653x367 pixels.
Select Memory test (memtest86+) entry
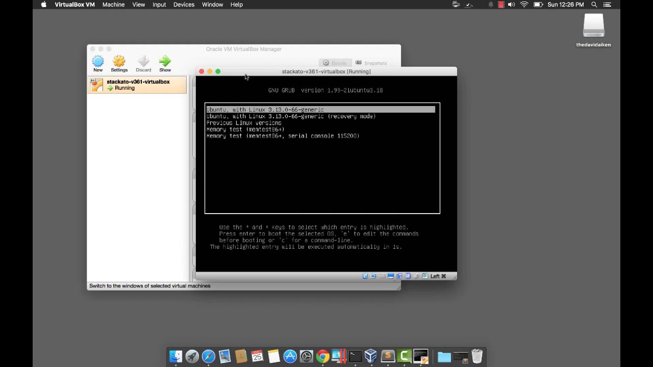[x=245, y=129]
